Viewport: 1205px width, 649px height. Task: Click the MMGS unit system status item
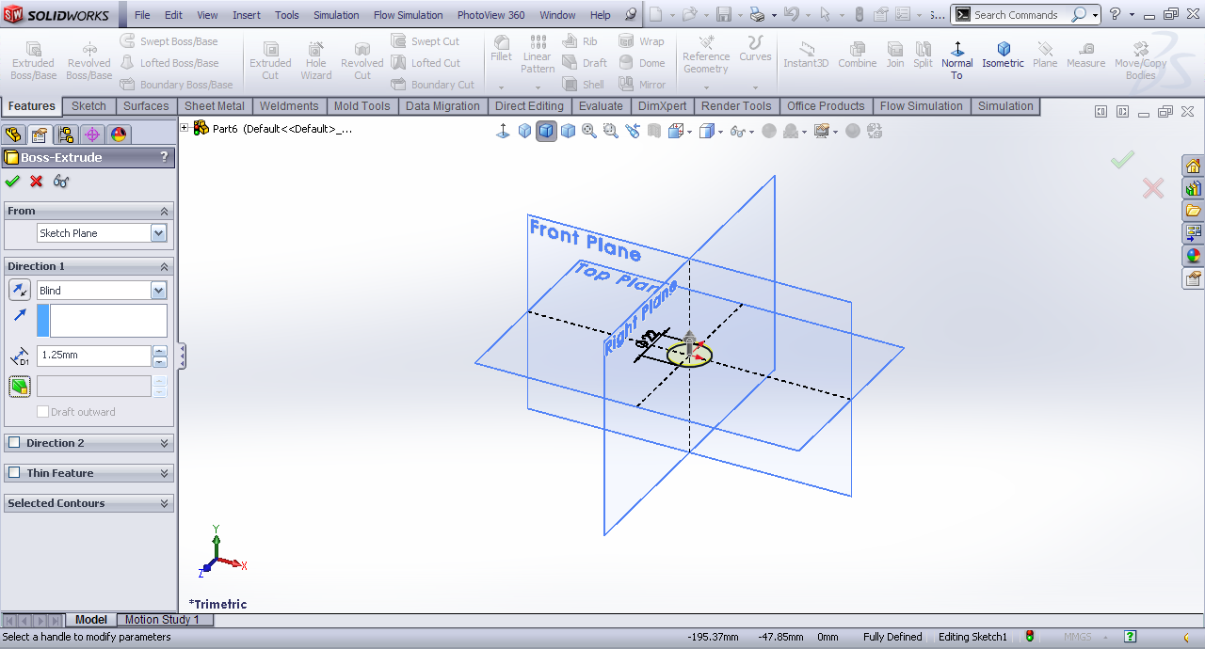point(1078,637)
